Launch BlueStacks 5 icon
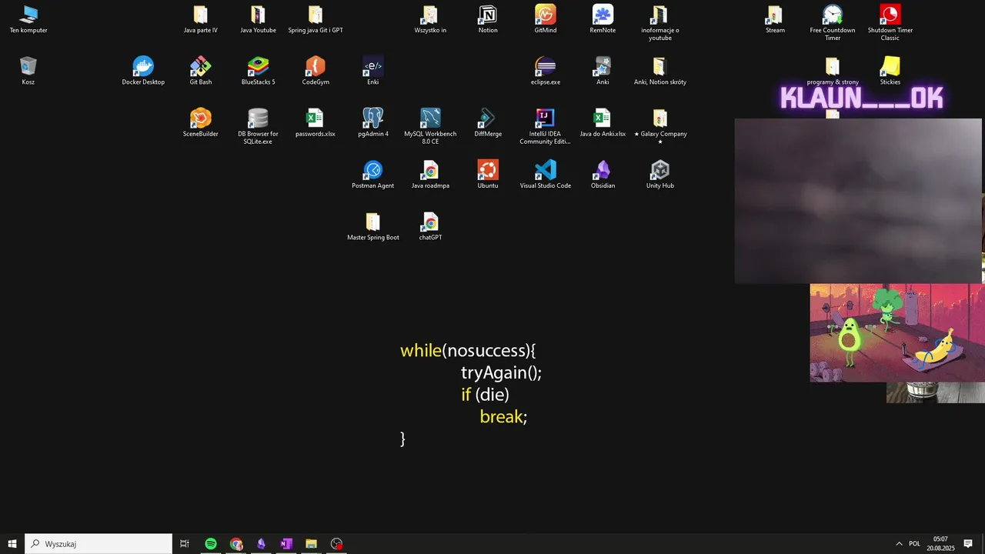985x554 pixels. 258,71
